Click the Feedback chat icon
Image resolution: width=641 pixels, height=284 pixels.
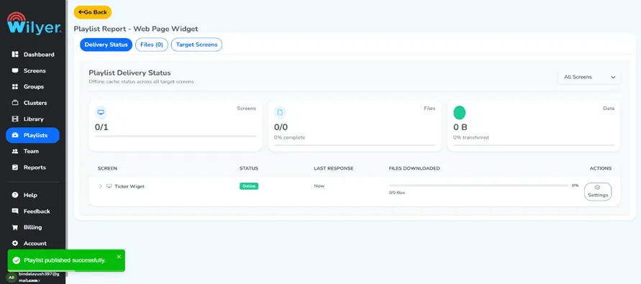pos(15,211)
